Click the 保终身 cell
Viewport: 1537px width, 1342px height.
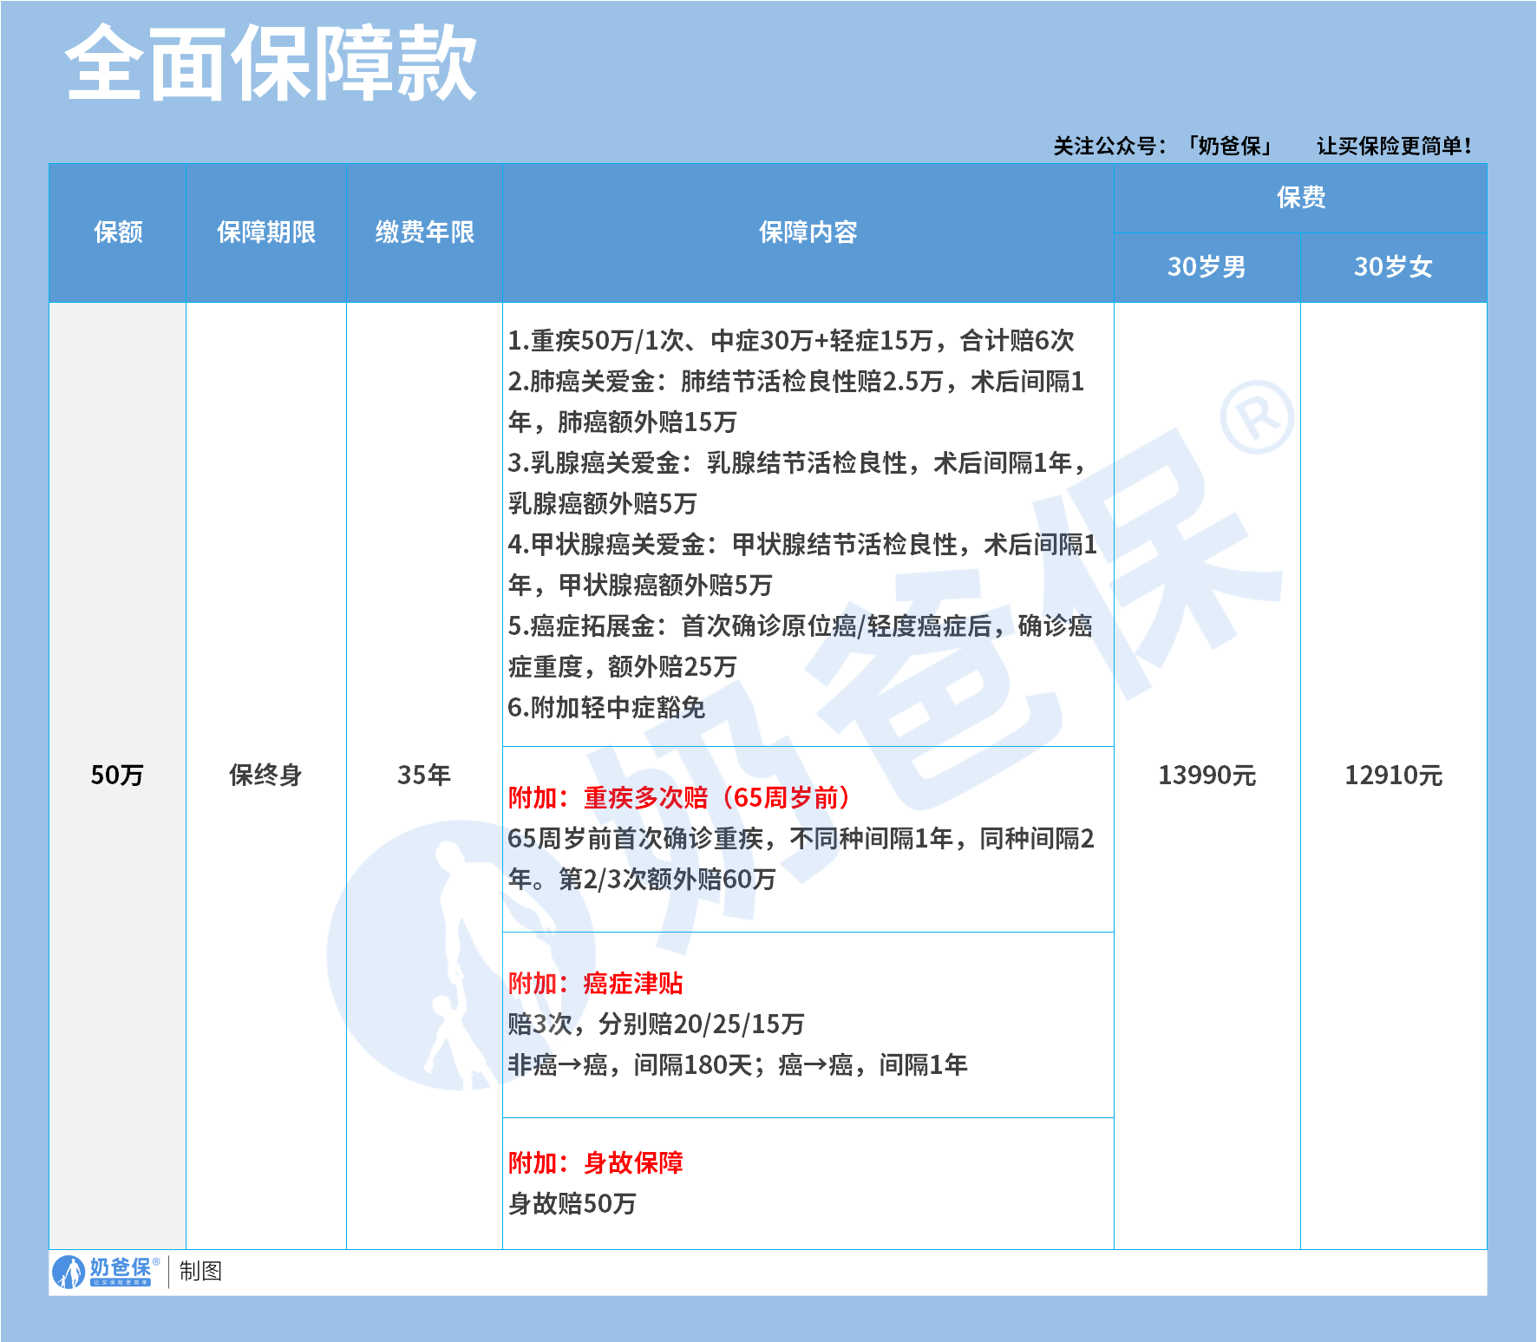(x=265, y=776)
